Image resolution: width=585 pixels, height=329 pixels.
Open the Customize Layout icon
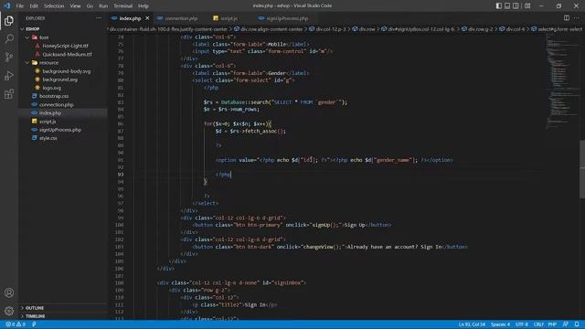coord(527,5)
